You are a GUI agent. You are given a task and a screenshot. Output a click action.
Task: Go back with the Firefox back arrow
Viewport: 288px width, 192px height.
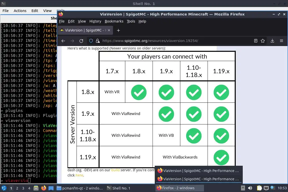pyautogui.click(x=63, y=41)
